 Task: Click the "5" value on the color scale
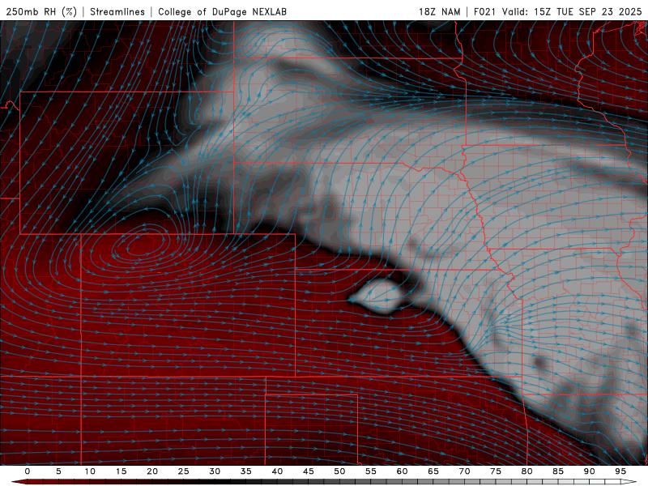click(x=58, y=471)
